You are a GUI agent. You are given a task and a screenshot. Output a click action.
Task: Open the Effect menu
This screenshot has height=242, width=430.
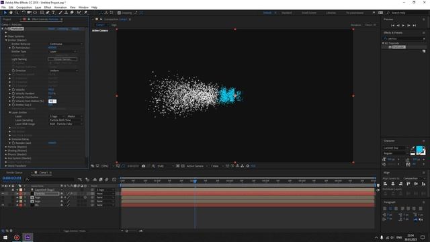48,7
